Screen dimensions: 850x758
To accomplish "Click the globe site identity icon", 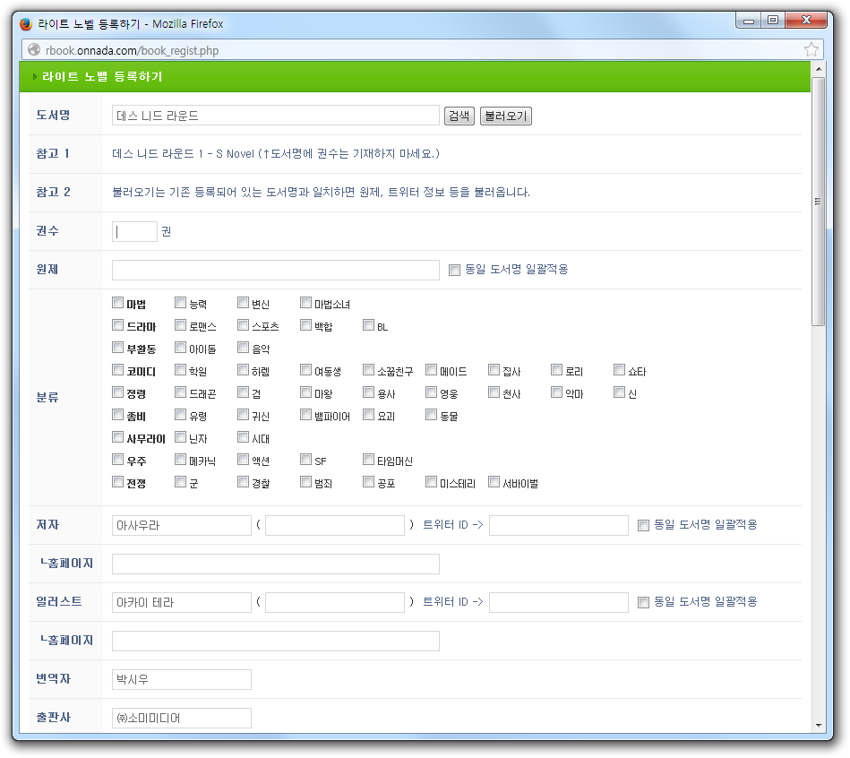I will coord(34,50).
